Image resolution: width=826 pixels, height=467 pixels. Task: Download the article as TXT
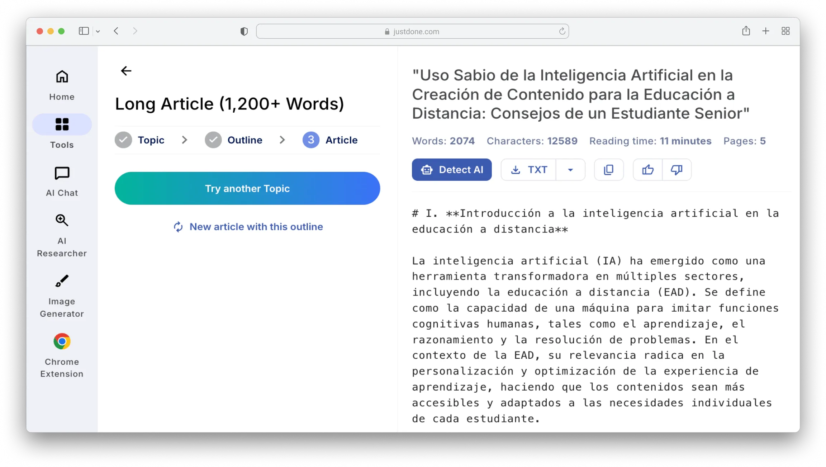point(529,170)
